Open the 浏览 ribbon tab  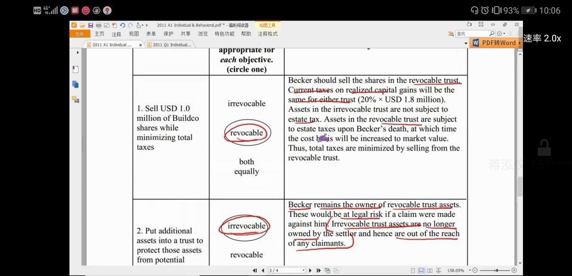tap(203, 34)
